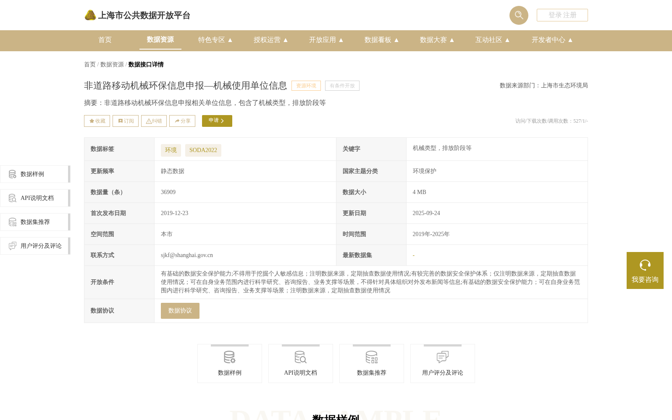Click the contact email sjkf@shanghai.gov.cn
Image resolution: width=672 pixels, height=420 pixels.
[x=187, y=255]
